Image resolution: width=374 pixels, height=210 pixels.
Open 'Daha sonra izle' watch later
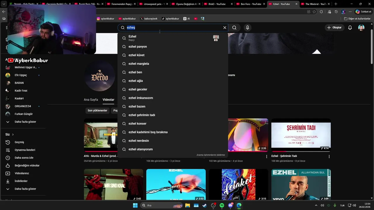(x=23, y=158)
